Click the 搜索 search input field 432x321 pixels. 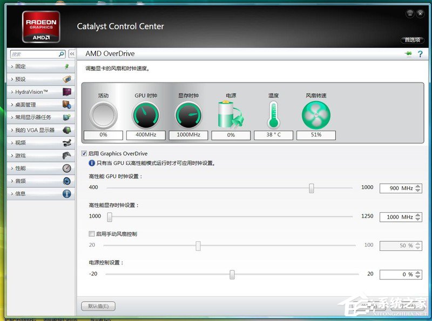33,54
